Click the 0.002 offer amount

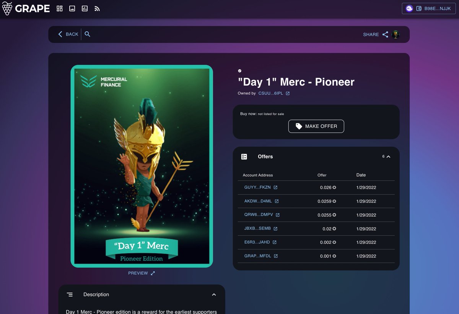(326, 242)
